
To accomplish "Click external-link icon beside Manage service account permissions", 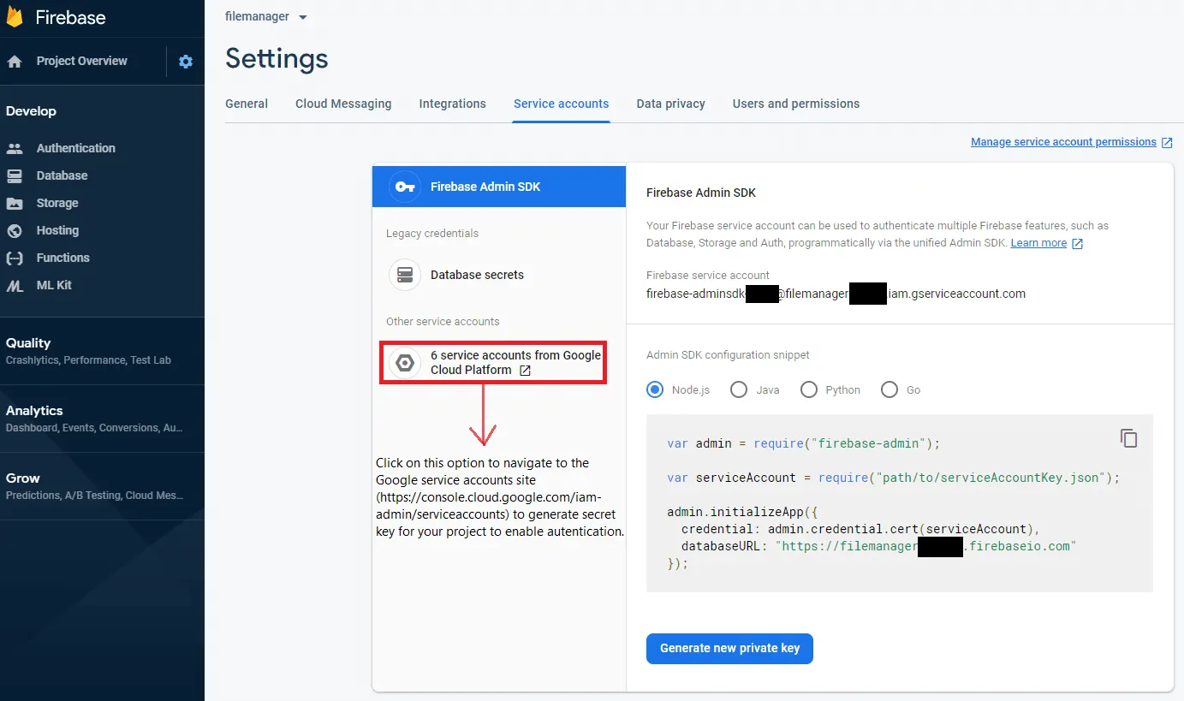I will pos(1167,143).
